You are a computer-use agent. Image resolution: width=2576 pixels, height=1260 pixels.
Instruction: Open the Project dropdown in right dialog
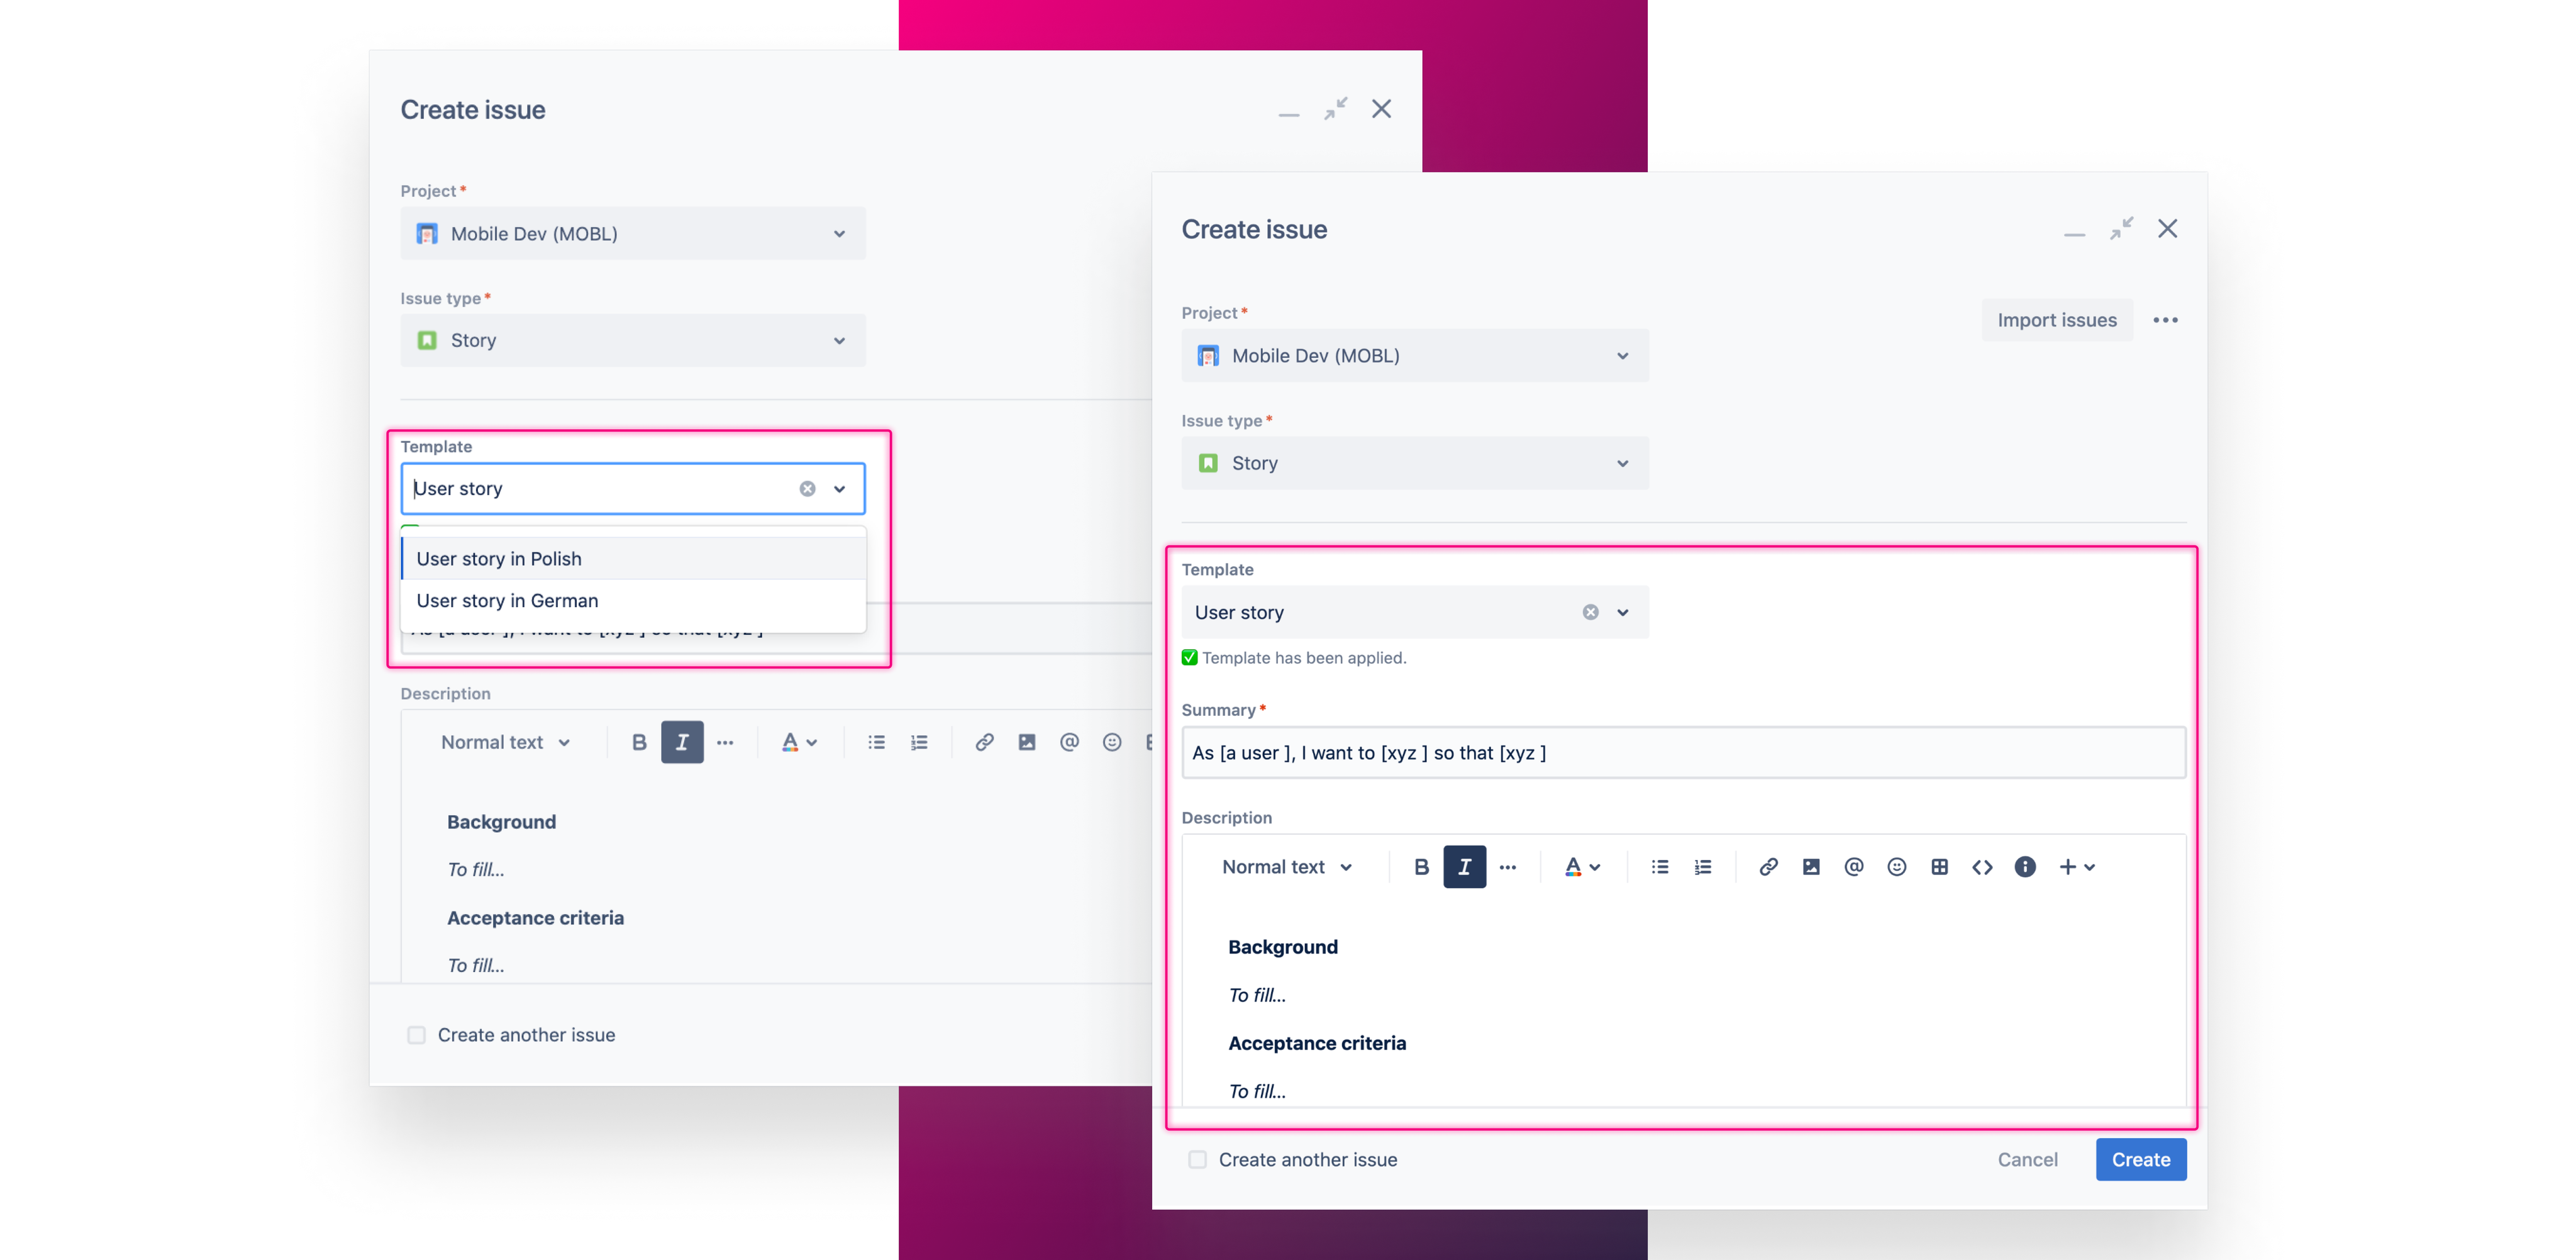click(x=1414, y=356)
